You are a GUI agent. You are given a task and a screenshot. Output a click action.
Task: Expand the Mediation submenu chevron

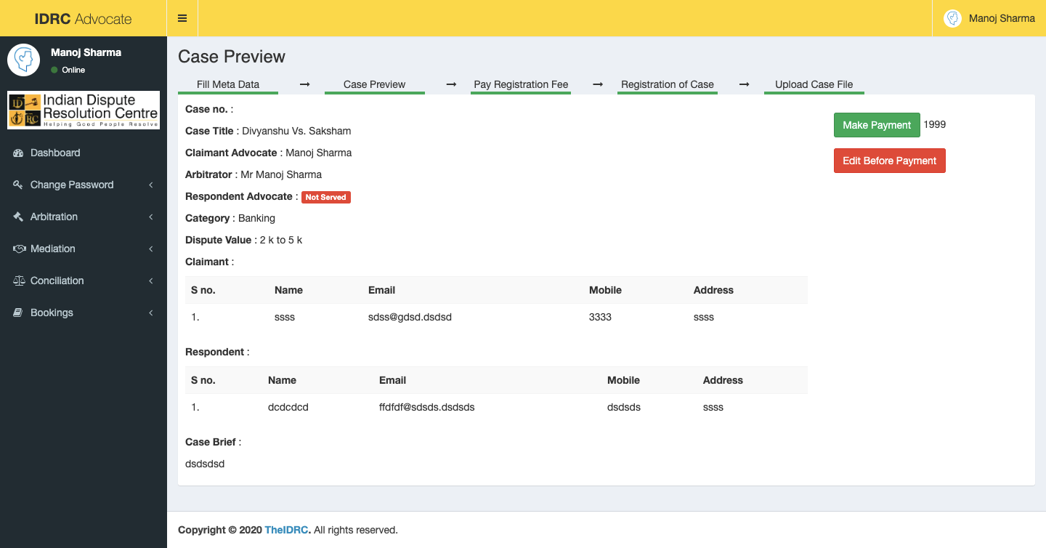(151, 249)
